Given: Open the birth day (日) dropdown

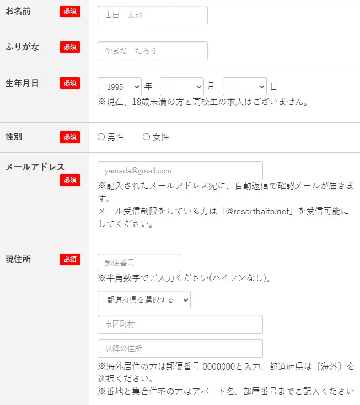Looking at the screenshot, I should click(x=245, y=87).
